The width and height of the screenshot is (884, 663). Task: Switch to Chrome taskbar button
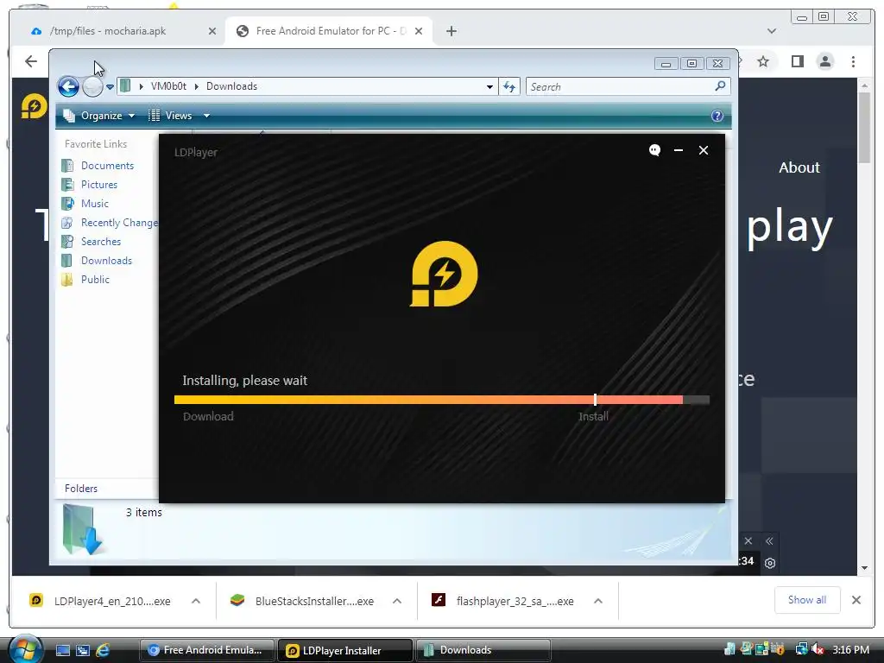tap(206, 650)
